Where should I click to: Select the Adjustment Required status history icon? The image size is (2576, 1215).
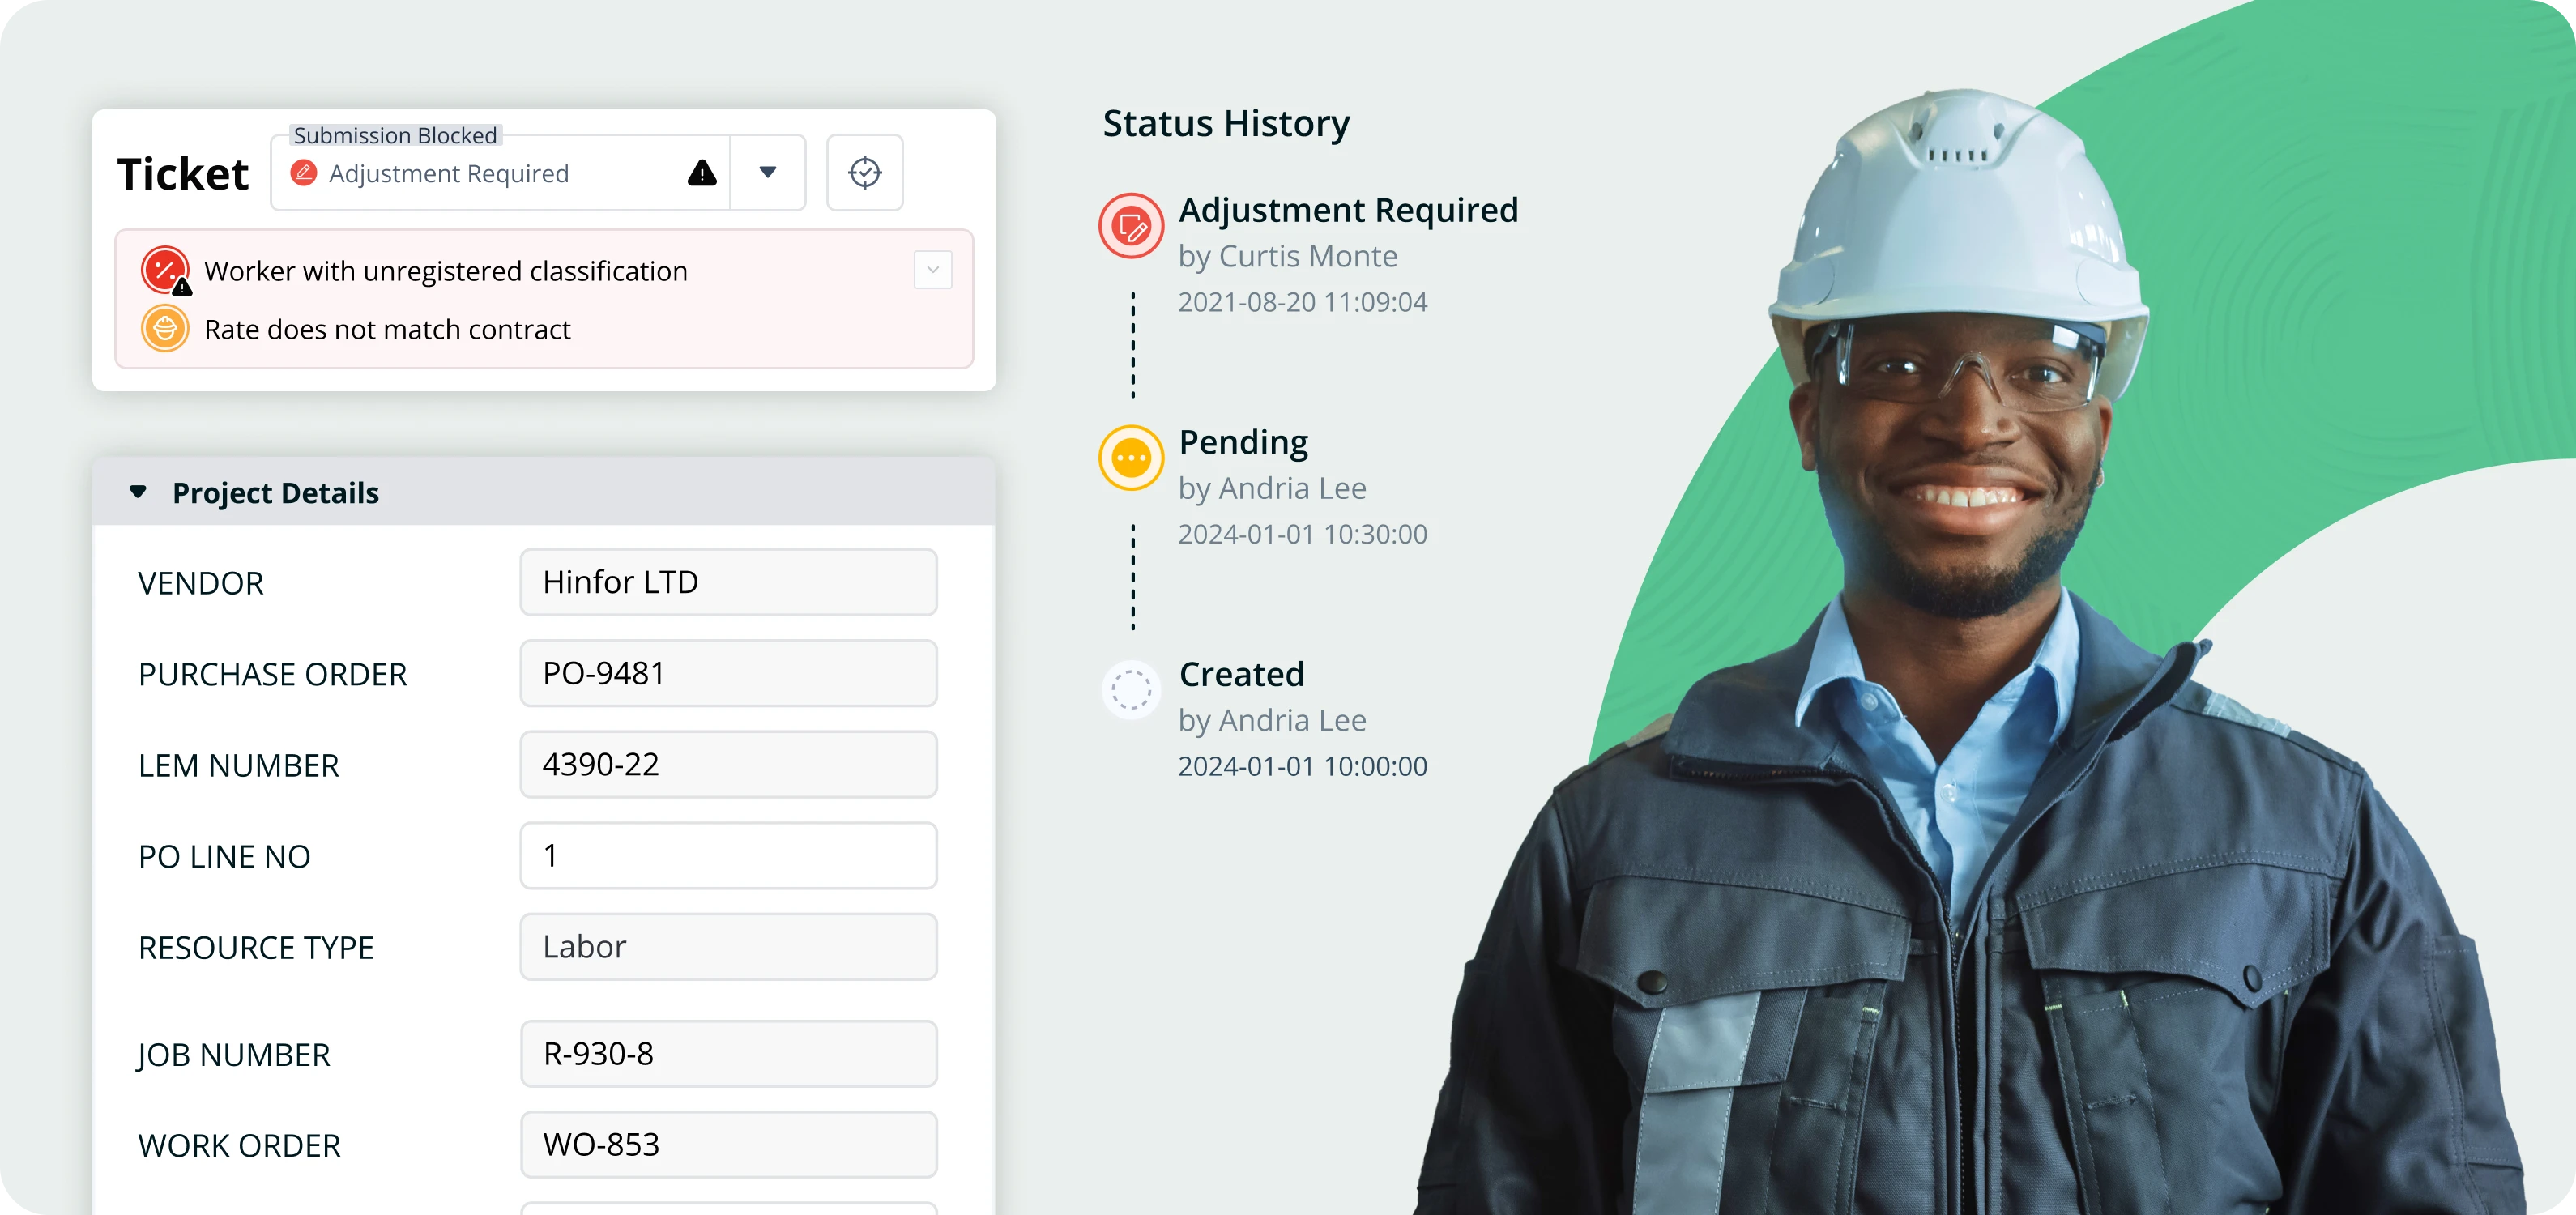[1131, 226]
